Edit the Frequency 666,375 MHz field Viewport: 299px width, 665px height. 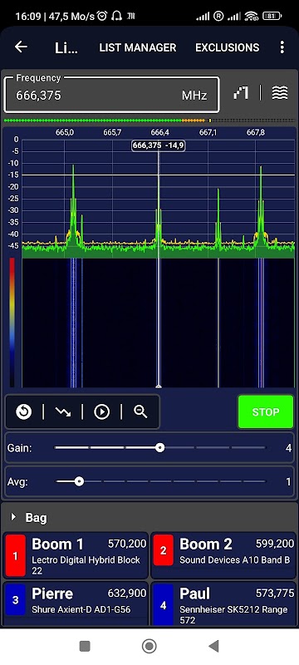112,95
